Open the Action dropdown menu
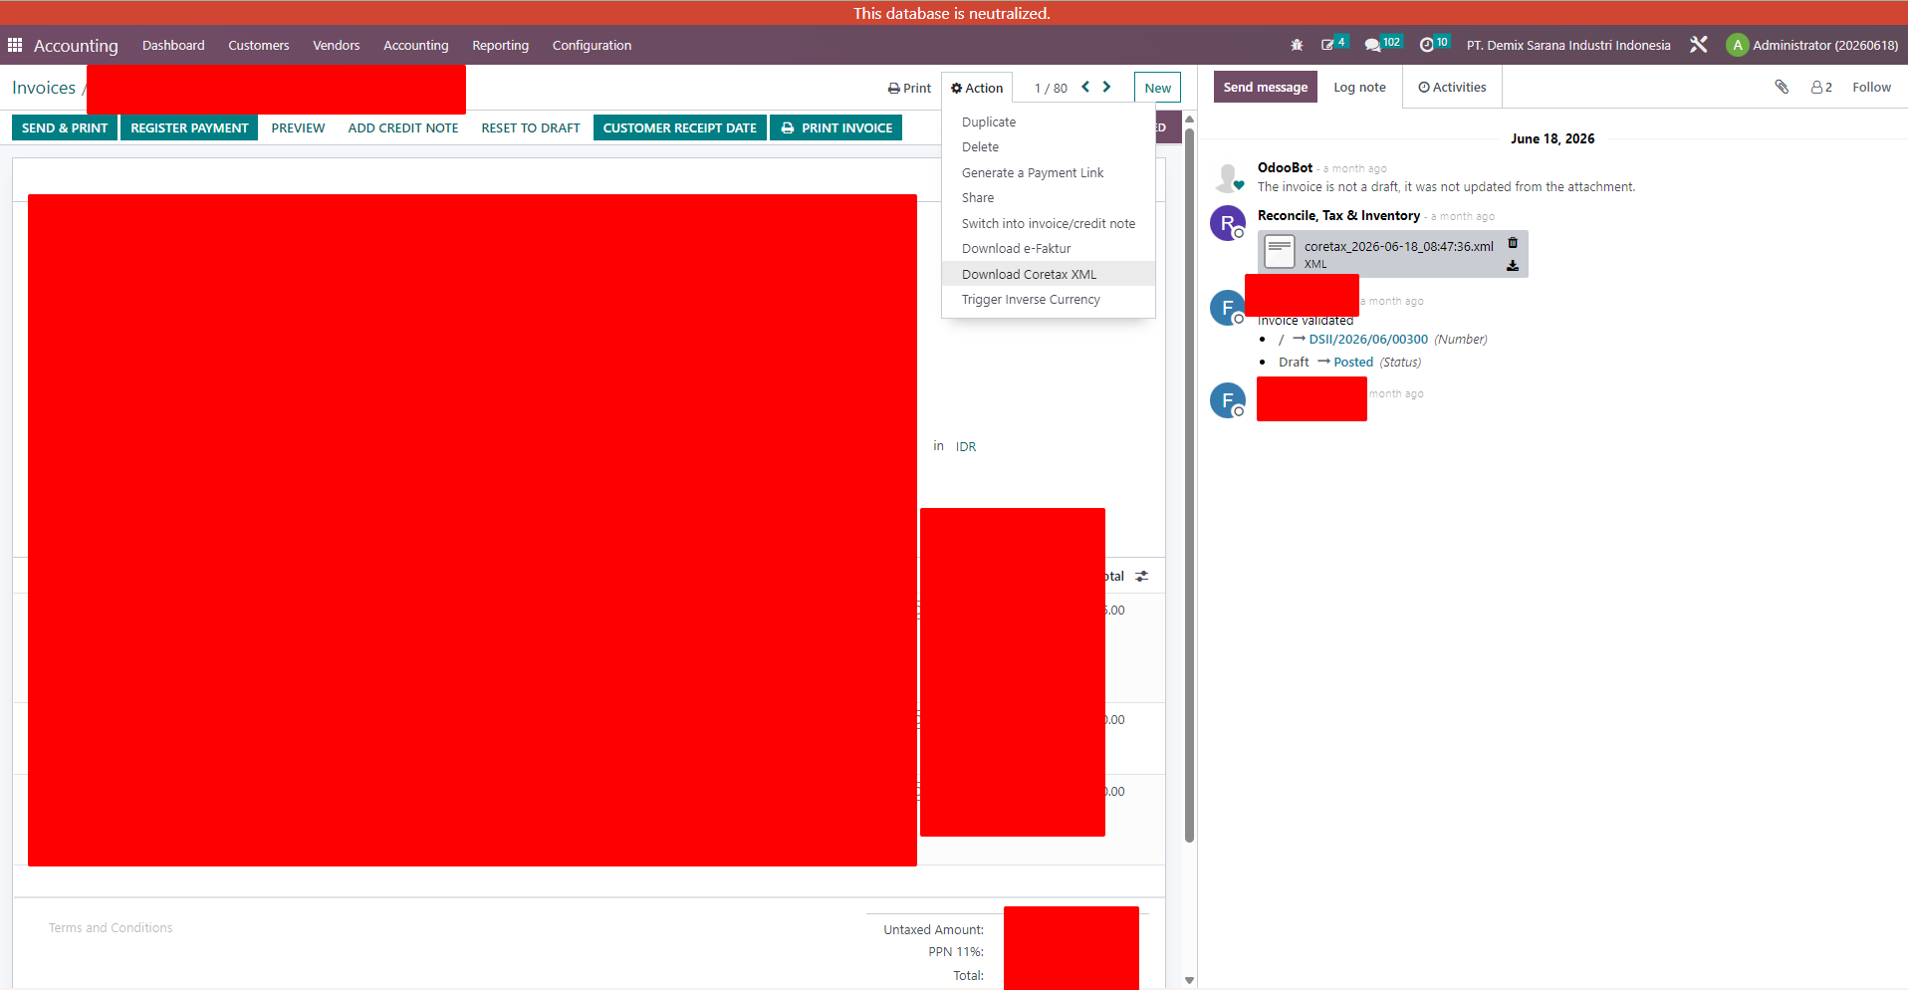Viewport: 1908px width, 990px height. (x=977, y=88)
